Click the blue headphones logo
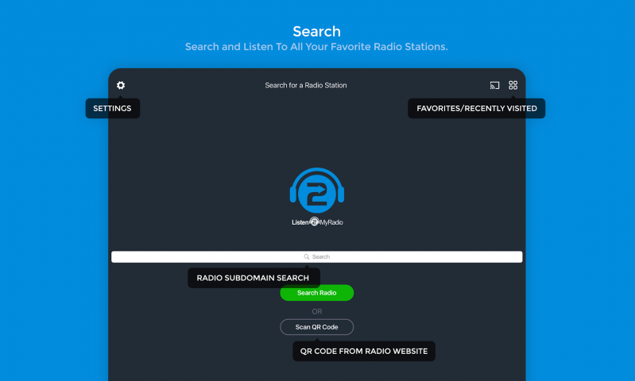Screen dimensions: 635x381 [x=316, y=190]
